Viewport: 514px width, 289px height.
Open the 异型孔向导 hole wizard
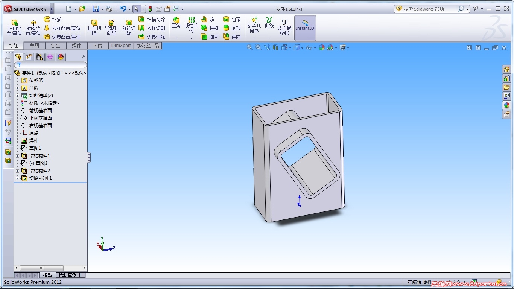coord(111,27)
